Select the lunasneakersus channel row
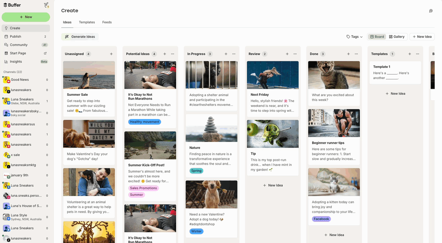The image size is (442, 243). point(26,124)
